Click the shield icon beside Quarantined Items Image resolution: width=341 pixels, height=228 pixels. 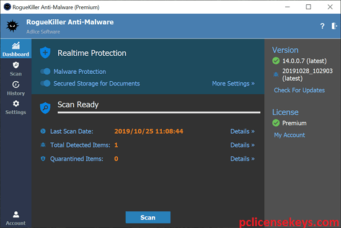(x=43, y=159)
